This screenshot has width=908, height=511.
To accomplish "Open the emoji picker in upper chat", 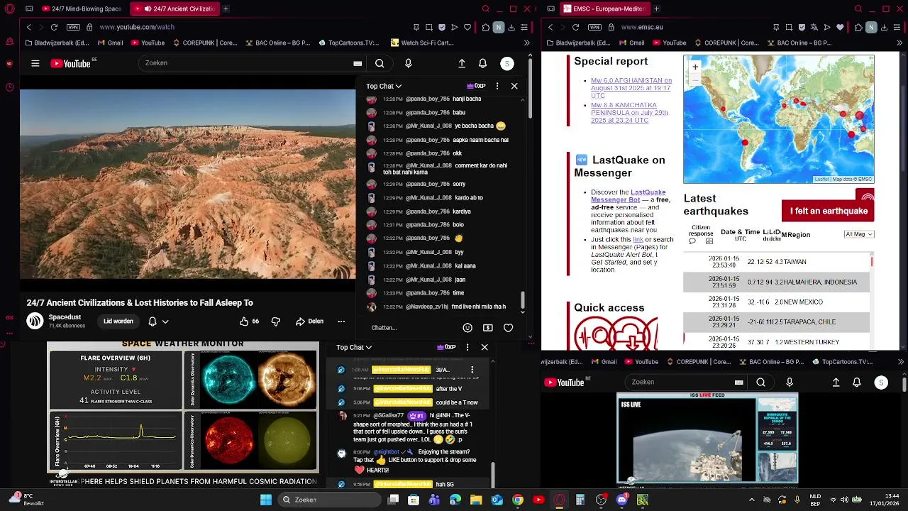I will tap(467, 328).
